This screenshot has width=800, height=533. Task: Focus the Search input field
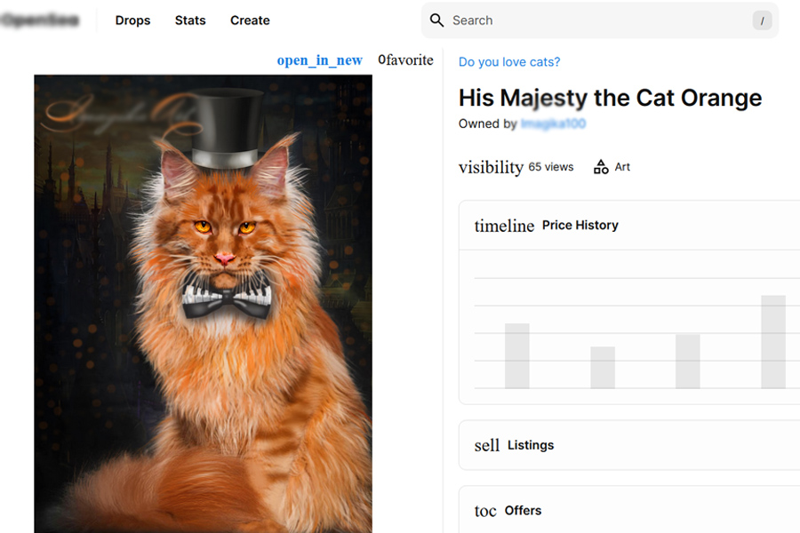596,20
